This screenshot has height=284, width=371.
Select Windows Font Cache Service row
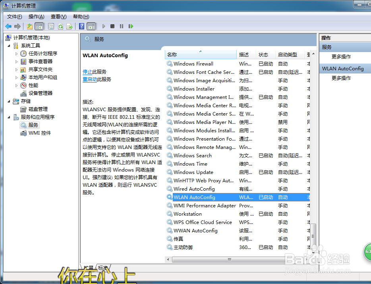238,72
